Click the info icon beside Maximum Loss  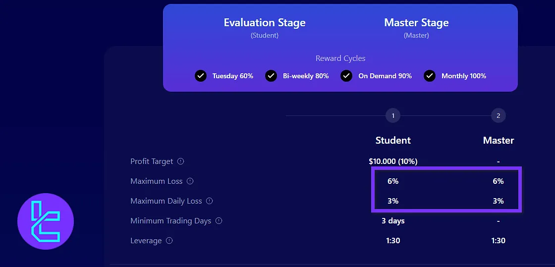coord(190,181)
